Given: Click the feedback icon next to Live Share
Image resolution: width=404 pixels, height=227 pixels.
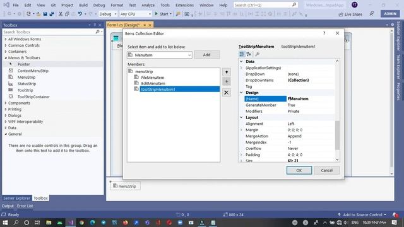Looking at the screenshot, I should (372, 14).
